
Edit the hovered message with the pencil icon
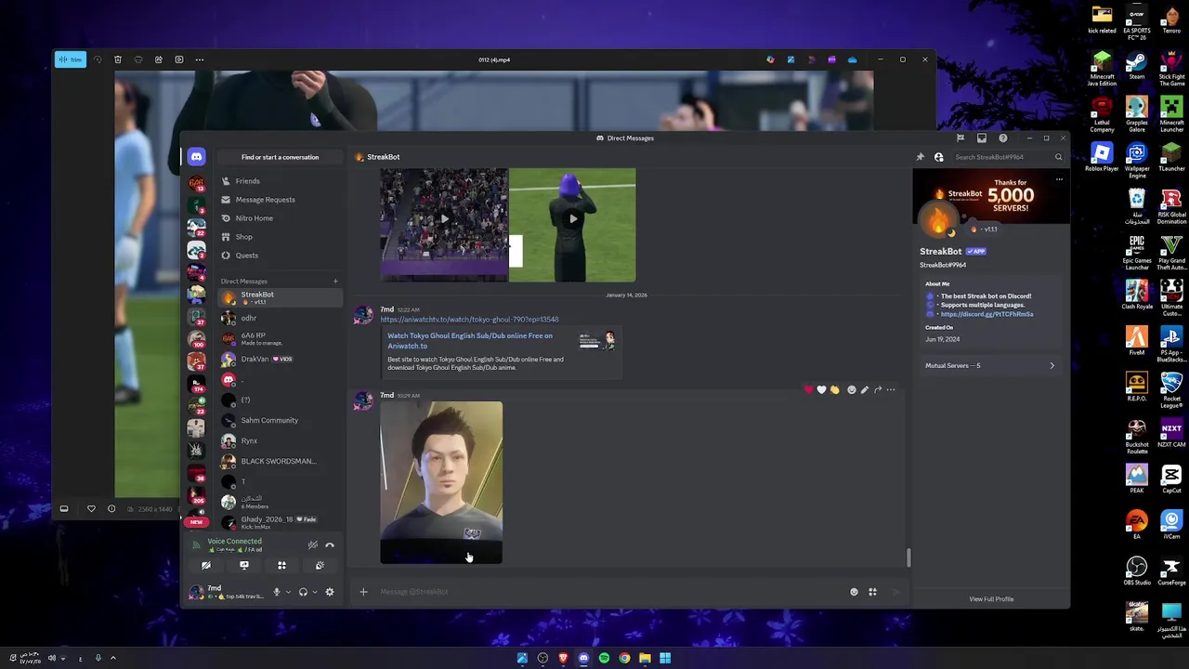tap(865, 390)
